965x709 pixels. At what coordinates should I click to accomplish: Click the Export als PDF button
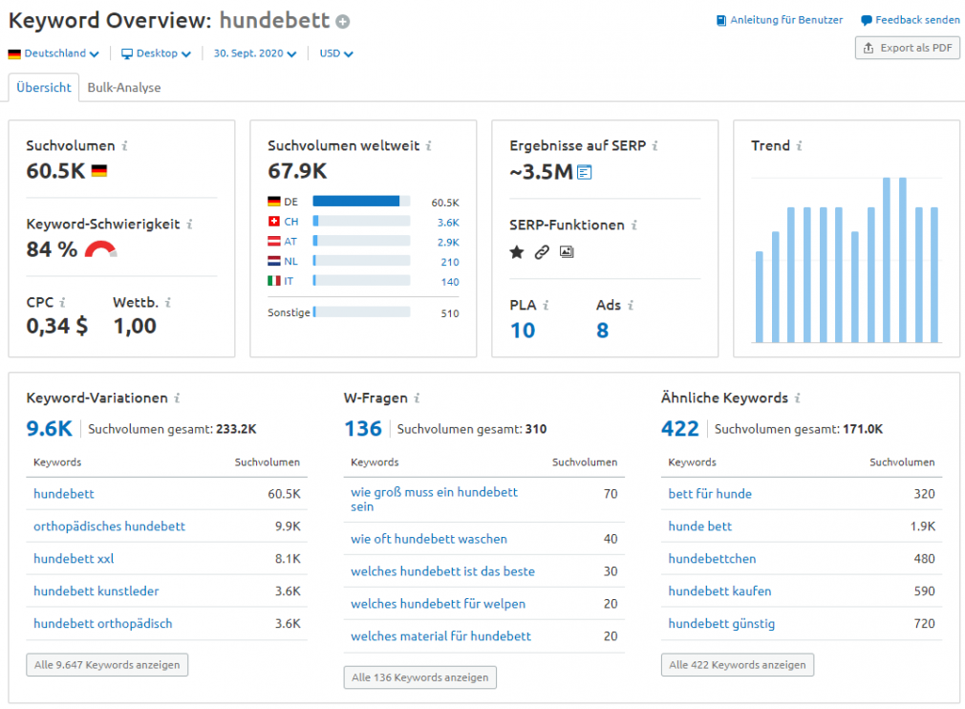click(x=907, y=48)
